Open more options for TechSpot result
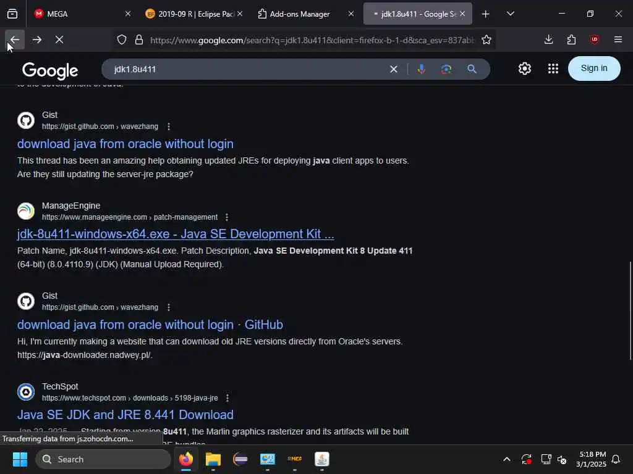 tap(227, 398)
